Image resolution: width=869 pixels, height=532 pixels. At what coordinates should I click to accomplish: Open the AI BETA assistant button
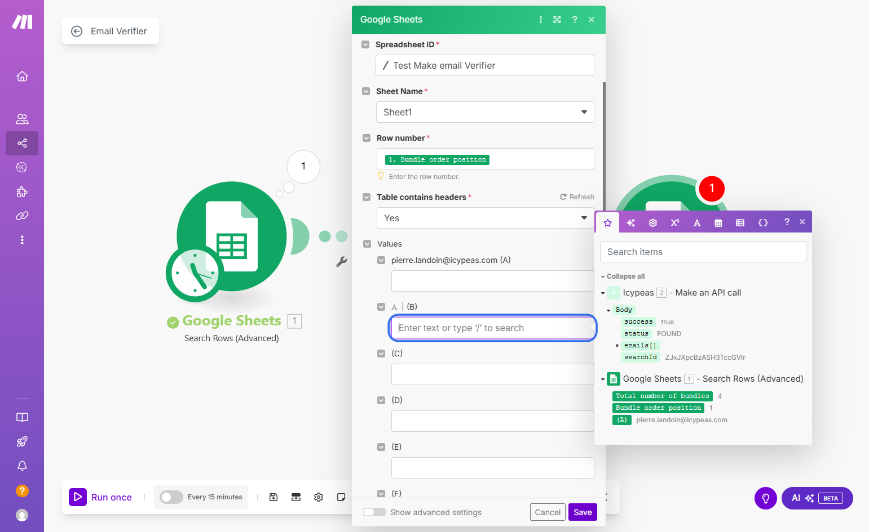[x=817, y=498]
